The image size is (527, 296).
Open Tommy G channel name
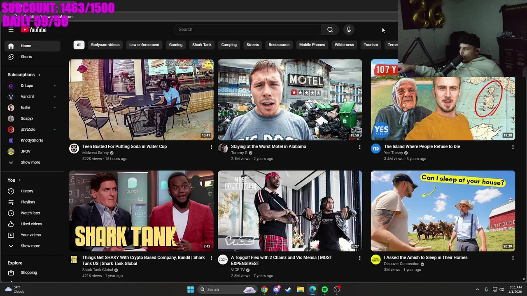(239, 153)
